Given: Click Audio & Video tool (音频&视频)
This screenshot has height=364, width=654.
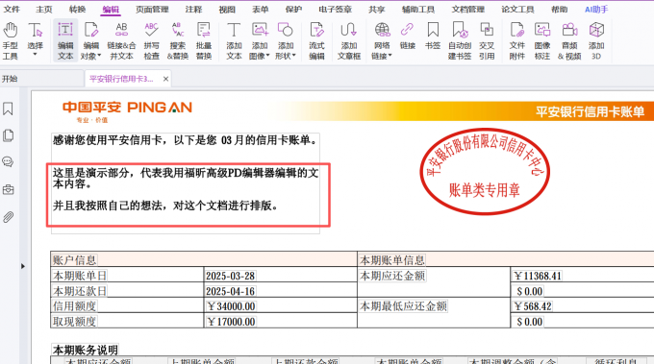Looking at the screenshot, I should pyautogui.click(x=569, y=40).
